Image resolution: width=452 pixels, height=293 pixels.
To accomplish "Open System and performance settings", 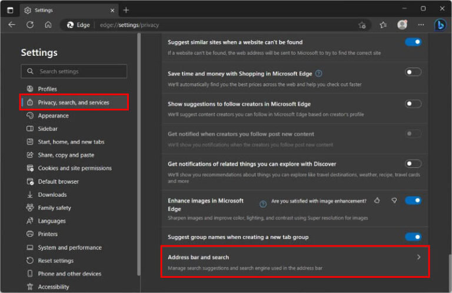I will click(70, 247).
